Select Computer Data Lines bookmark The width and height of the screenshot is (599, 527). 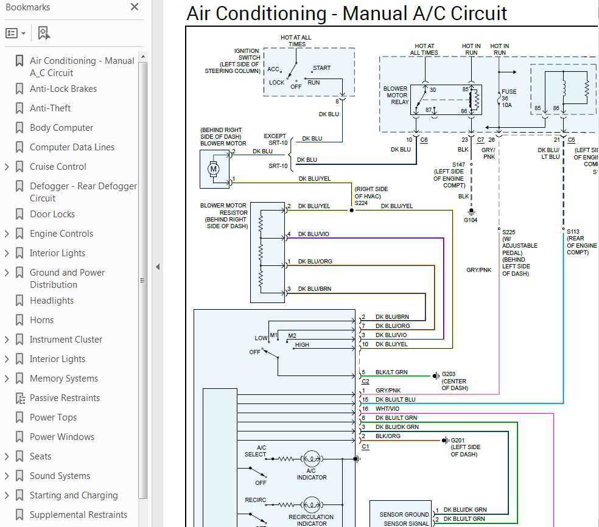tap(72, 147)
